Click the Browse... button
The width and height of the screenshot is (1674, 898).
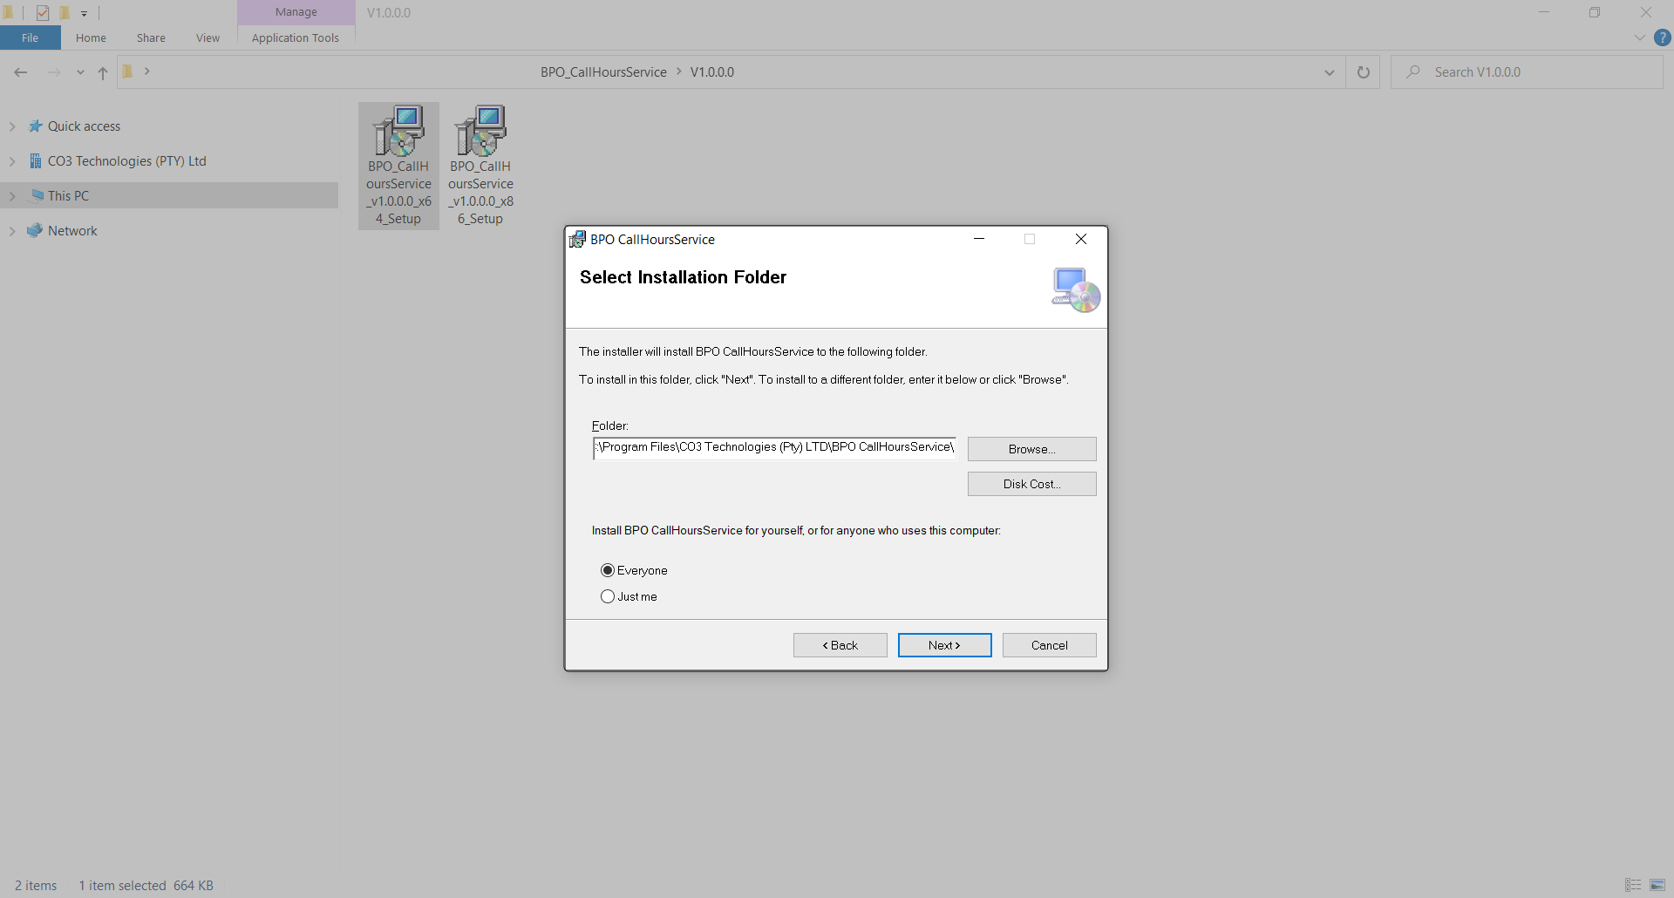click(x=1032, y=449)
